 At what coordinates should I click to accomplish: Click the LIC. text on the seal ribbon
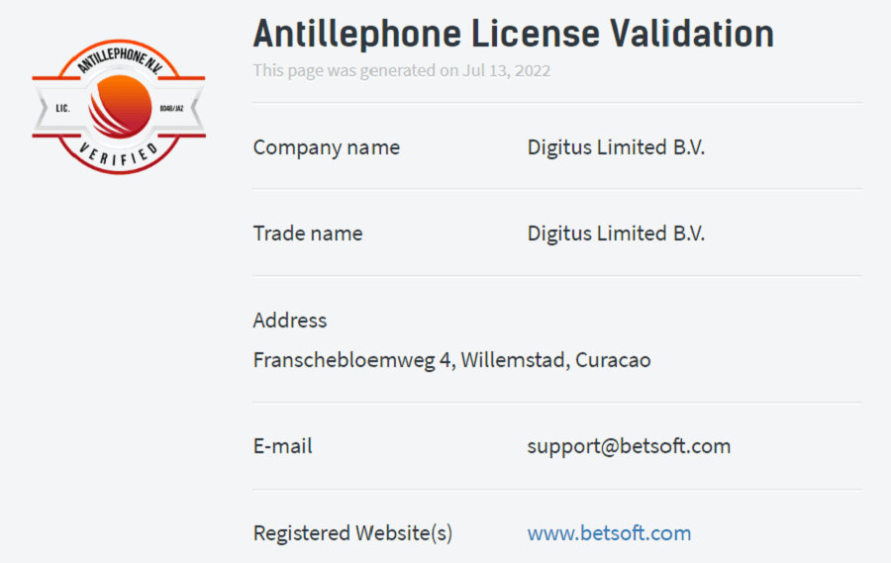(x=62, y=108)
